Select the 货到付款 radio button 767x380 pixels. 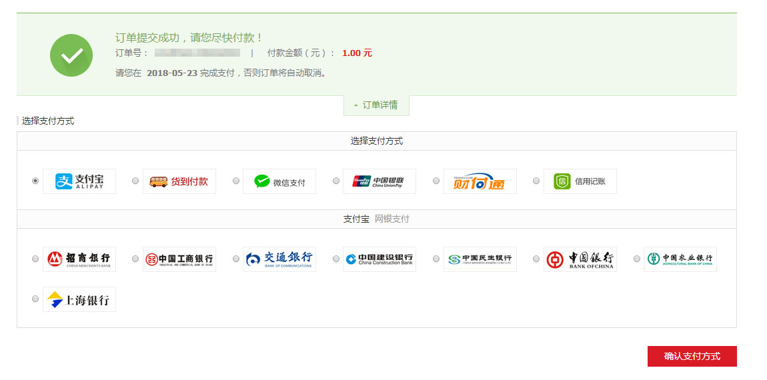pyautogui.click(x=135, y=181)
